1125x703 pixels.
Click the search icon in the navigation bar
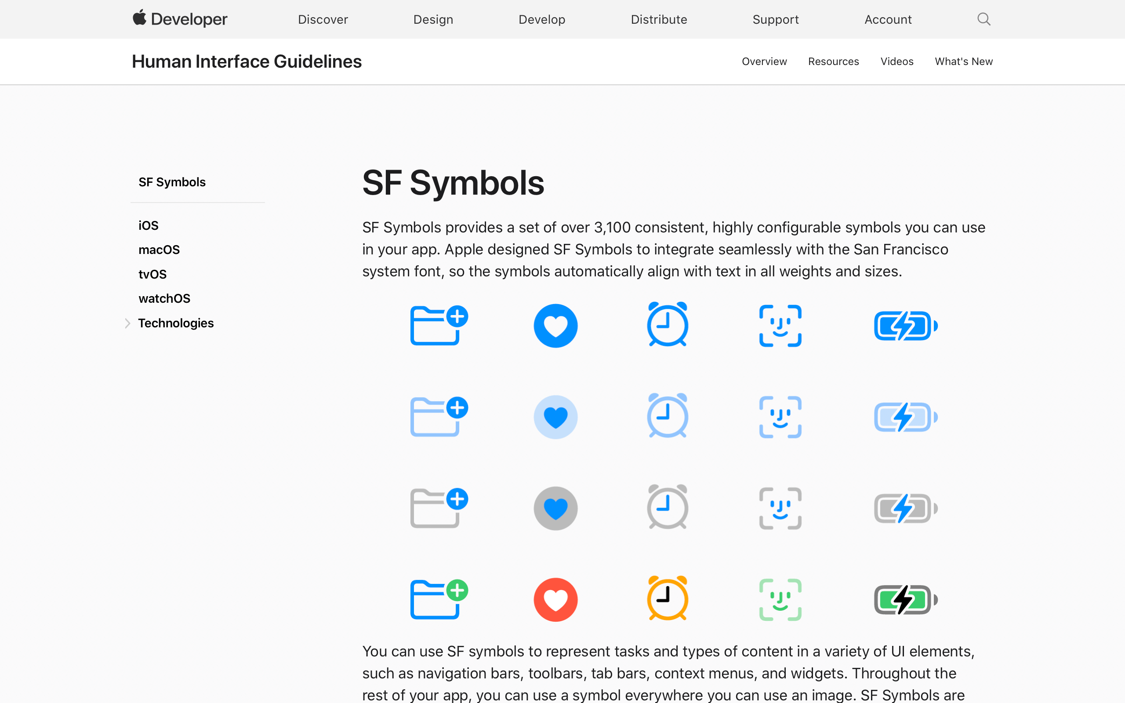coord(984,18)
